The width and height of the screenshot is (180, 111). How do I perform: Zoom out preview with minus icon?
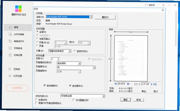click(116, 84)
